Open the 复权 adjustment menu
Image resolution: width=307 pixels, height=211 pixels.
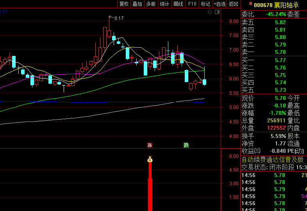(124, 4)
